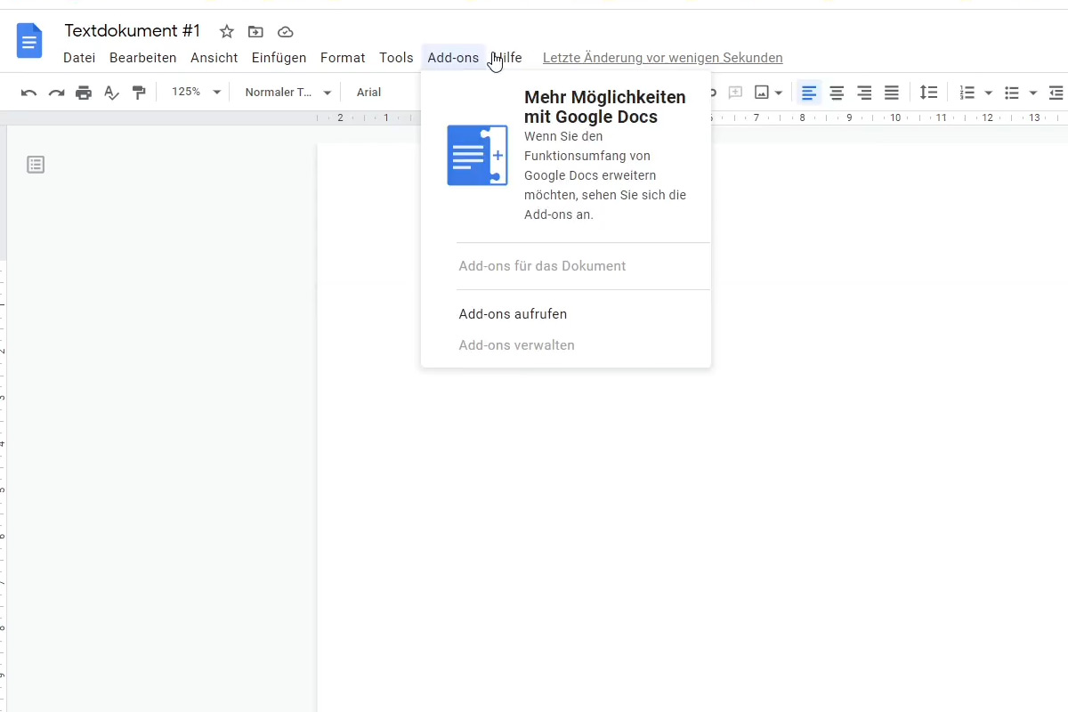
Task: Star the document Textdokument #1
Action: pyautogui.click(x=227, y=32)
